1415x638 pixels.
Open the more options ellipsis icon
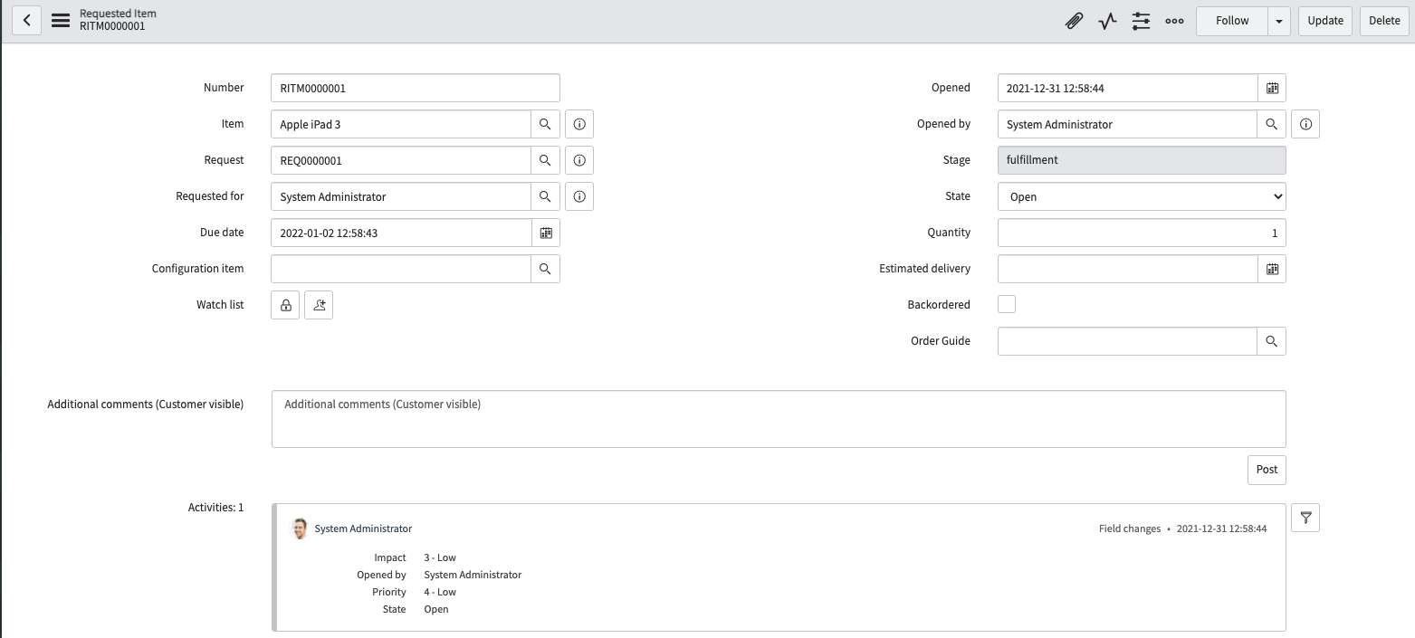(1174, 21)
